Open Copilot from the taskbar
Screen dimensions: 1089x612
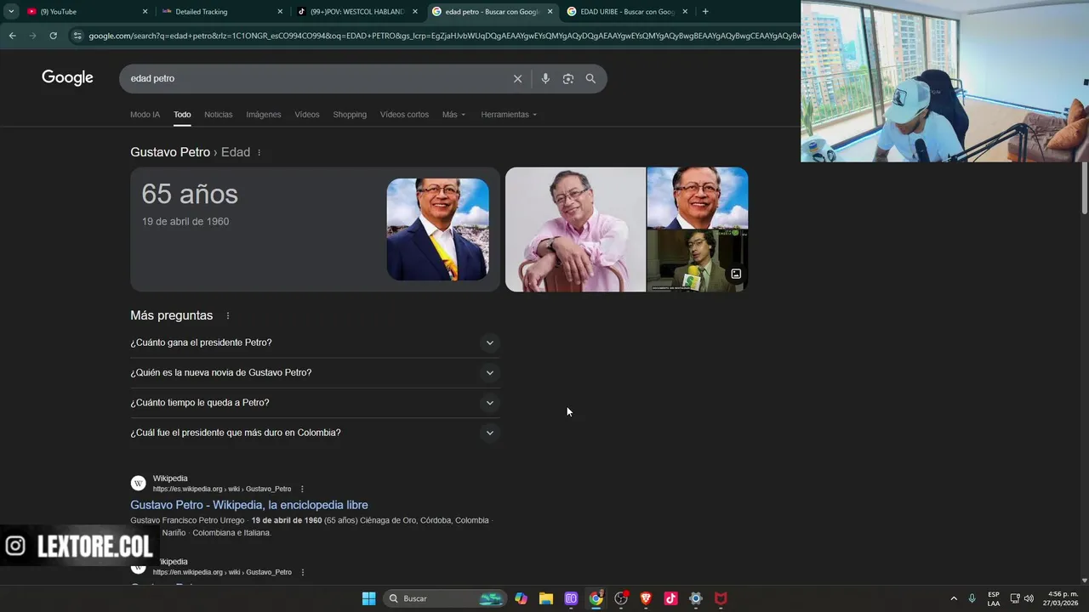click(x=521, y=598)
